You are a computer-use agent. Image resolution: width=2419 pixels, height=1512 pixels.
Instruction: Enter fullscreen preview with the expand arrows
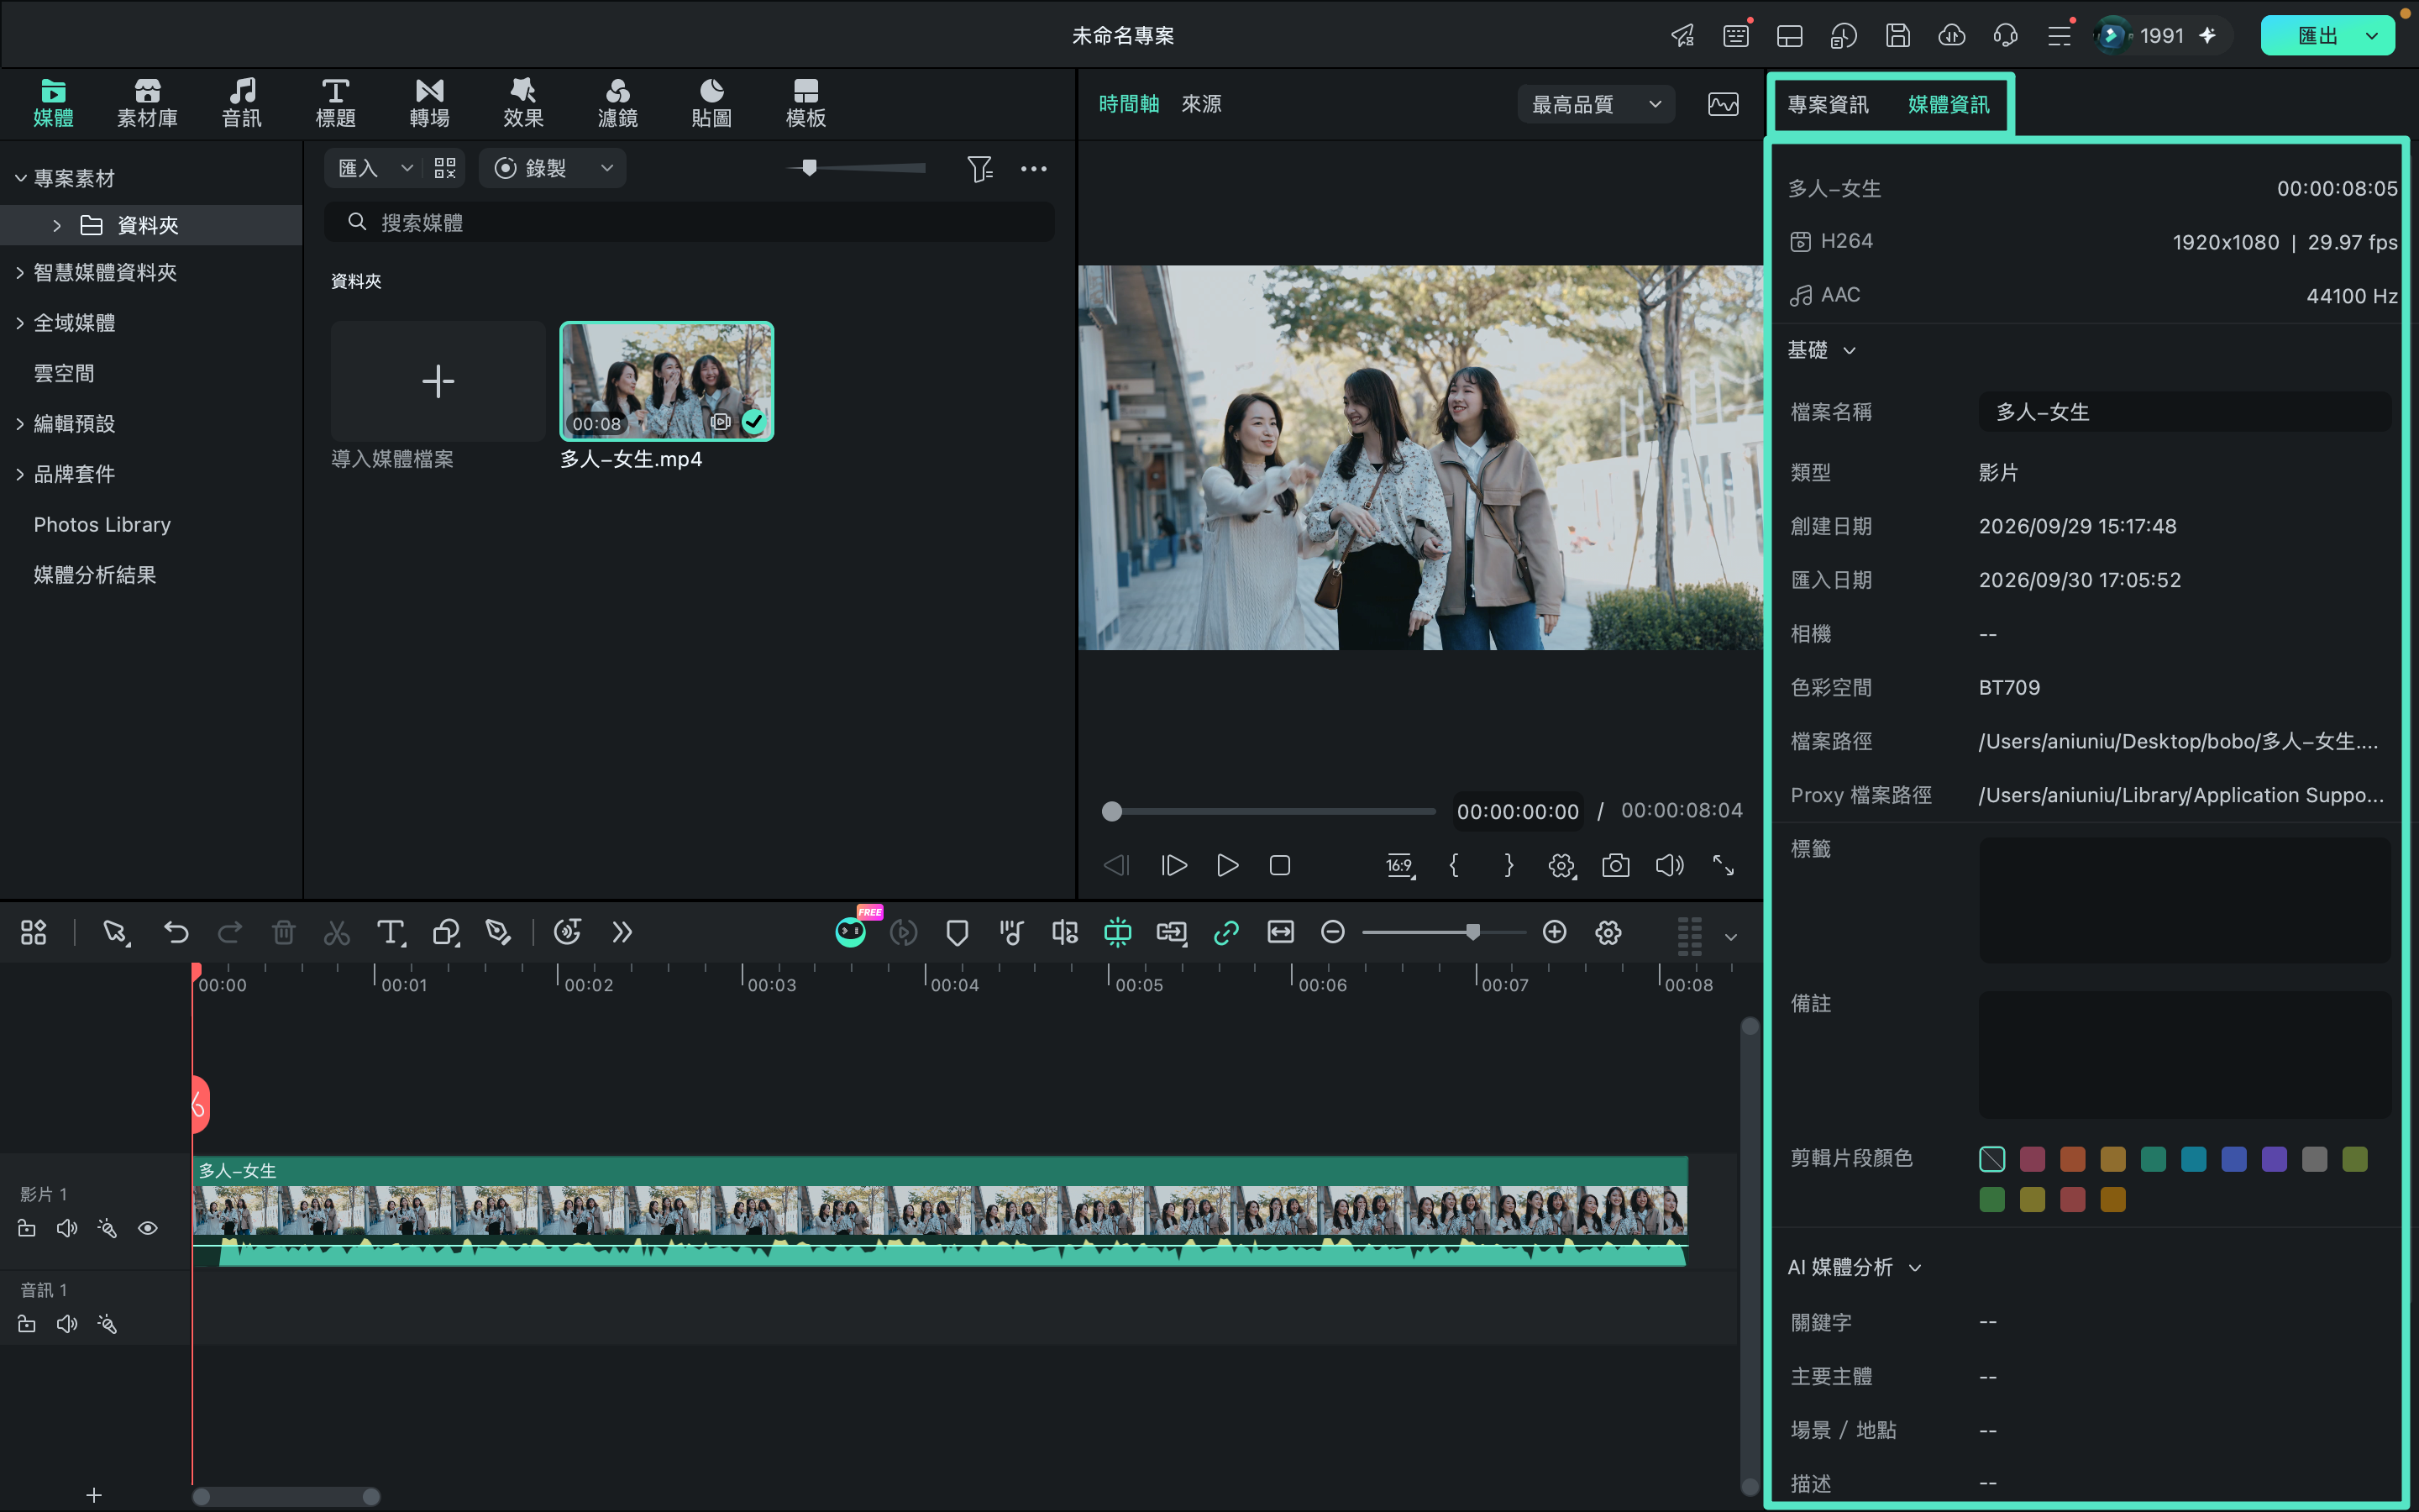pos(1724,865)
